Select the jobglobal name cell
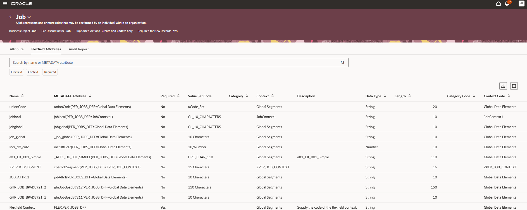The width and height of the screenshot is (527, 210). (x=16, y=127)
